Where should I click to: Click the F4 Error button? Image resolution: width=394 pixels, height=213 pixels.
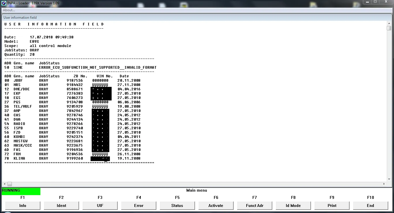(x=138, y=205)
